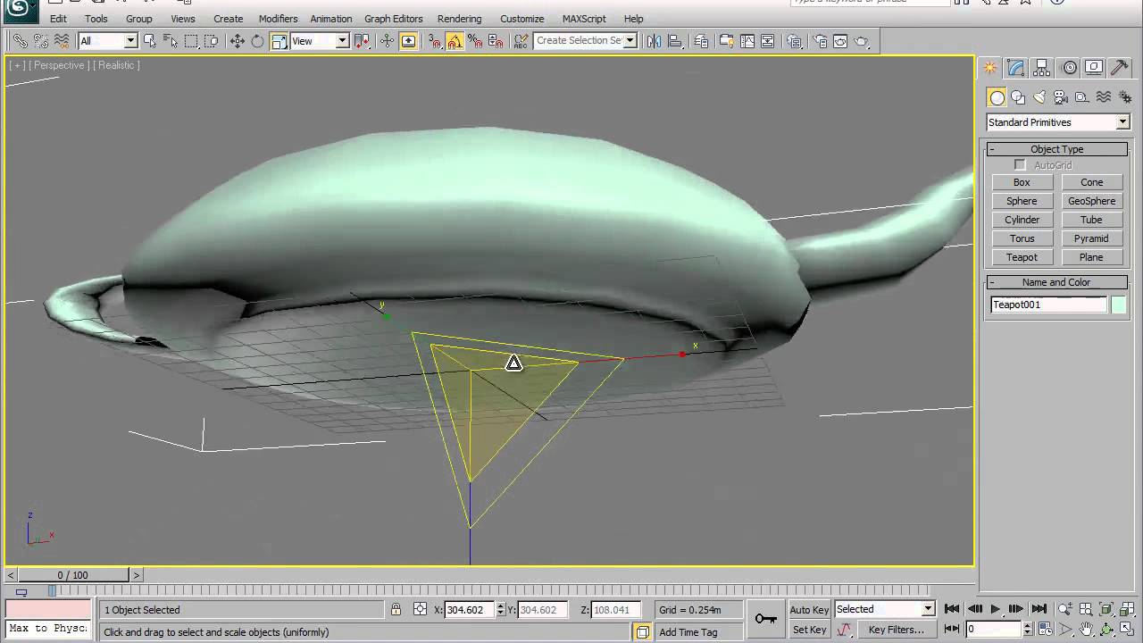The width and height of the screenshot is (1143, 643).
Task: Toggle Angle Snap
Action: tap(455, 41)
